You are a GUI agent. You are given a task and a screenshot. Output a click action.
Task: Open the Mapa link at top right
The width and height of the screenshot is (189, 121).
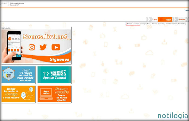coord(187,10)
